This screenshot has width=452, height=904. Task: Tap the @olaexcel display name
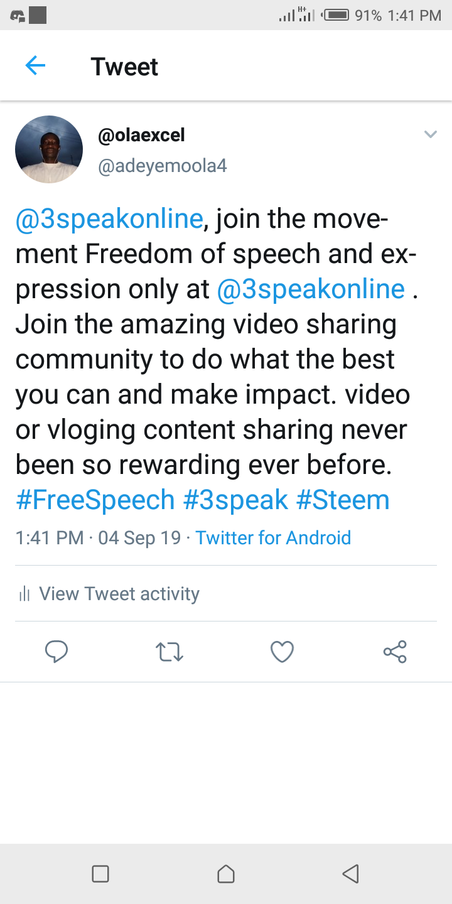coord(141,134)
